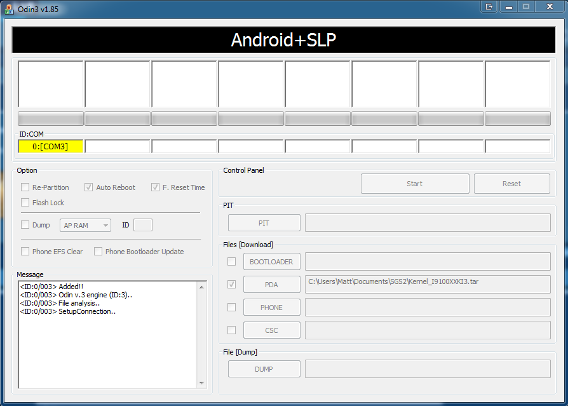Click the Message log scroll up arrow
Image resolution: width=568 pixels, height=406 pixels.
pos(202,287)
